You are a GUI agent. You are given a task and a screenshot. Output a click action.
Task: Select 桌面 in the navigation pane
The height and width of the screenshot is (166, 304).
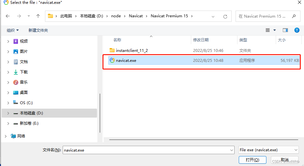pos(24,92)
